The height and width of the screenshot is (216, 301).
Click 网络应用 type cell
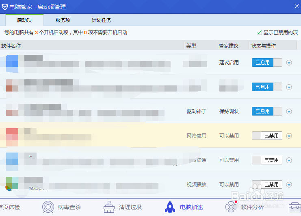tap(196, 136)
